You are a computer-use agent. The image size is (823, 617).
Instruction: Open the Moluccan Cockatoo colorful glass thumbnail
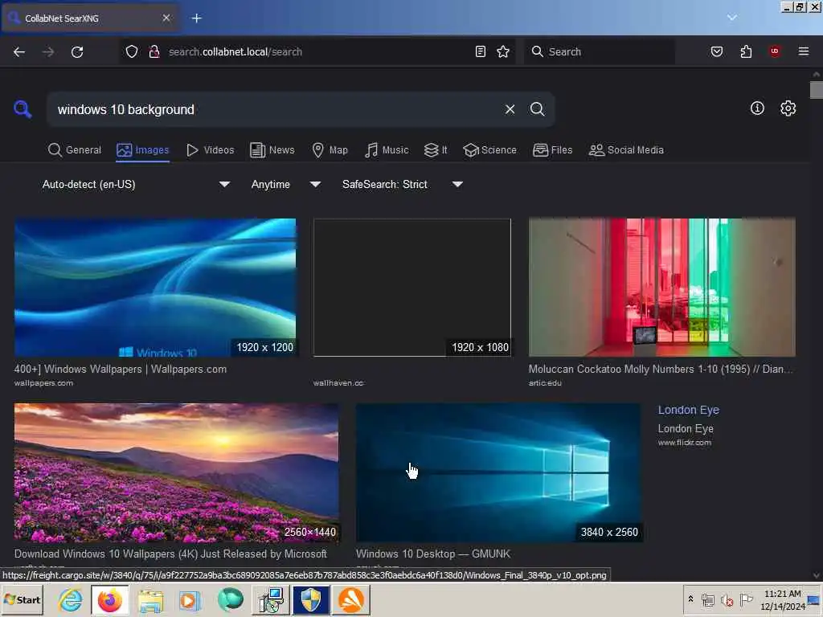pyautogui.click(x=662, y=288)
